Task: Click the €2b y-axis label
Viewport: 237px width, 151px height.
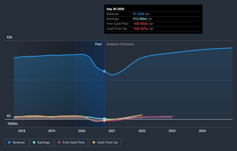Action: (x=10, y=37)
